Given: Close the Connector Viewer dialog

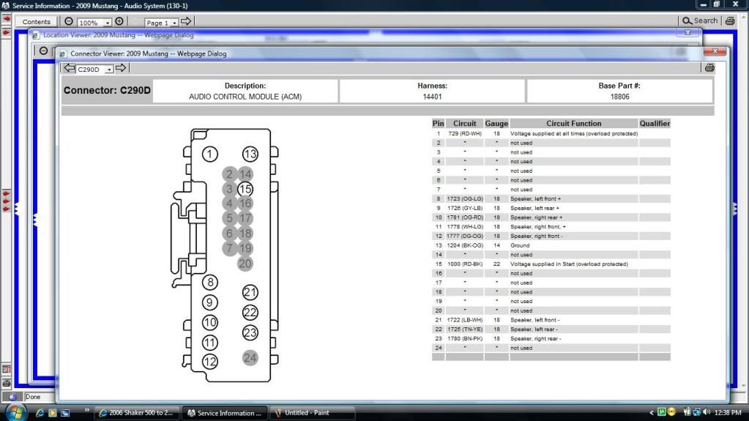Looking at the screenshot, I should tap(714, 51).
